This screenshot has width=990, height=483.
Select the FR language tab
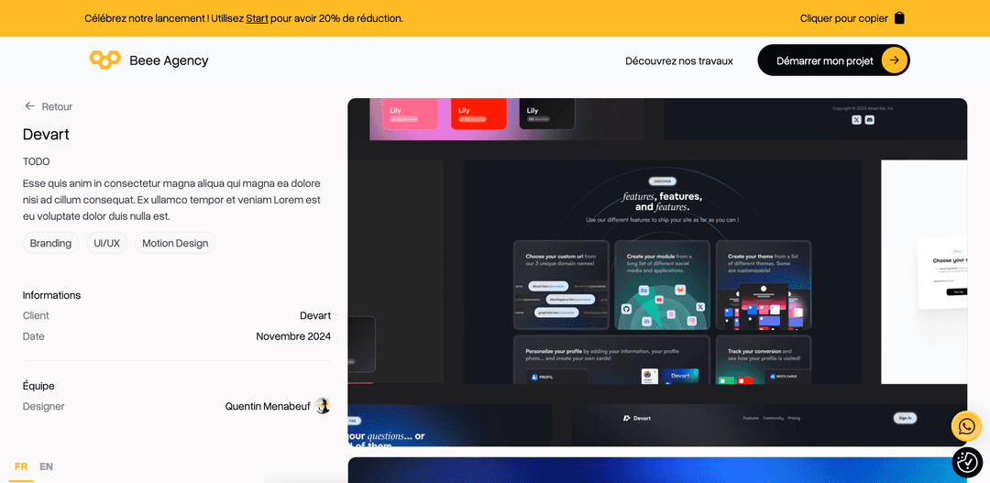pos(21,467)
